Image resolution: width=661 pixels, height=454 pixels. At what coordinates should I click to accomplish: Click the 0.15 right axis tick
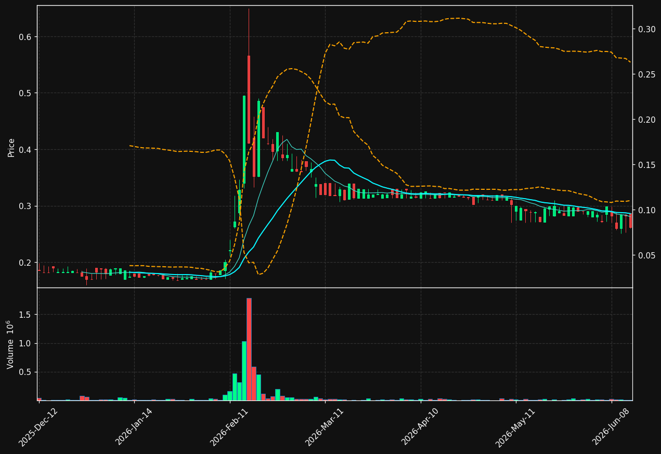[646, 165]
